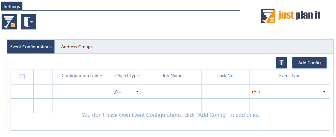The width and height of the screenshot is (336, 137).
Task: Click the trash delete icon button
Action: click(x=282, y=63)
